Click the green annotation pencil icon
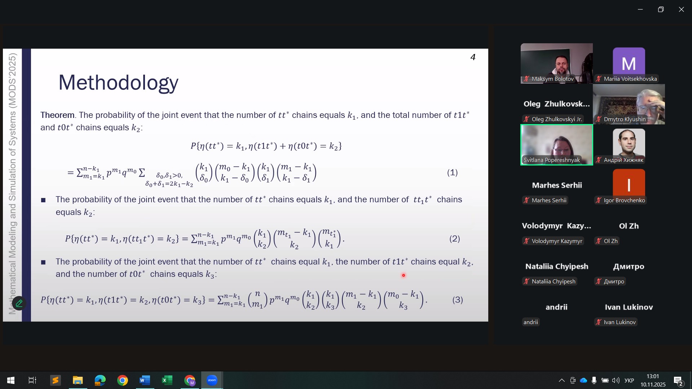The width and height of the screenshot is (692, 389). (19, 304)
